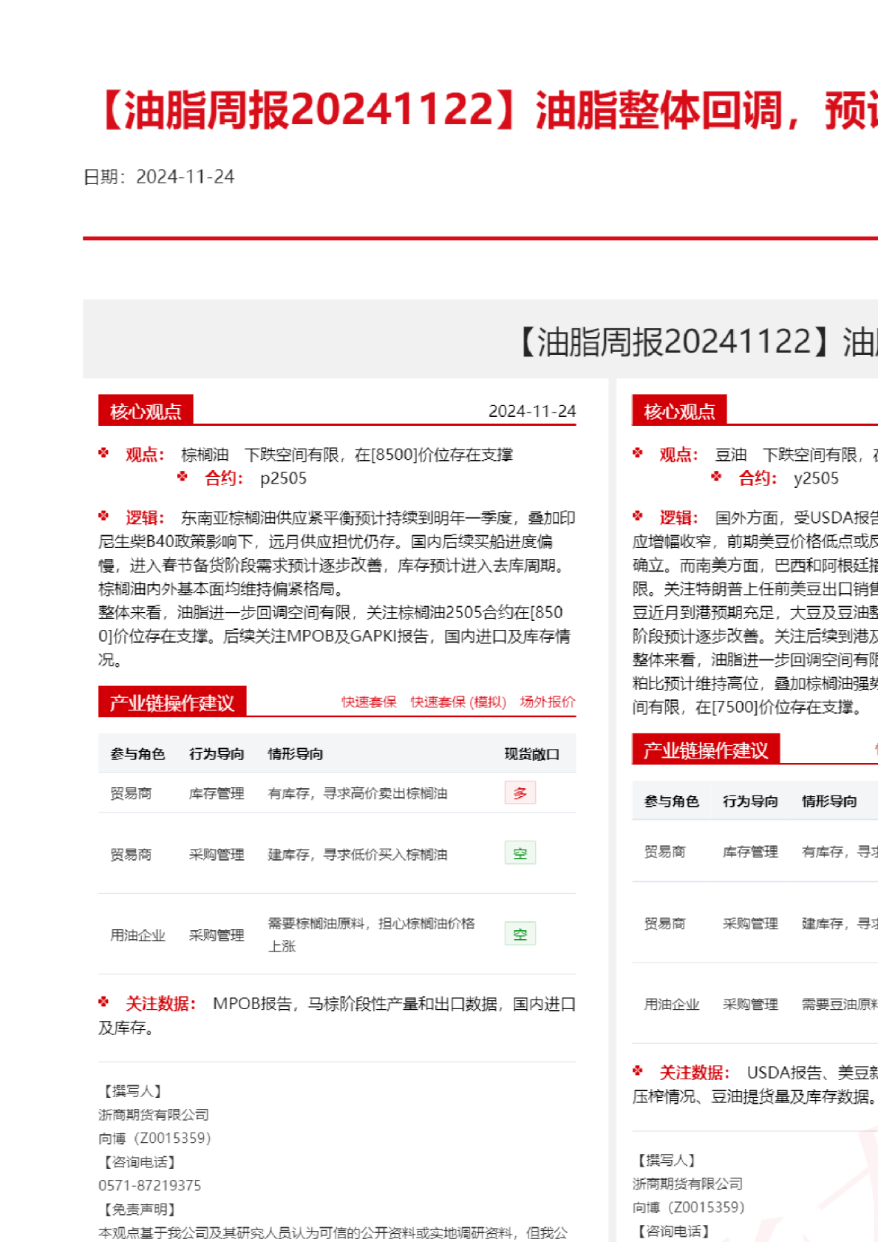The height and width of the screenshot is (1242, 878).
Task: Click the phone number 0571-87219375
Action: point(149,1185)
